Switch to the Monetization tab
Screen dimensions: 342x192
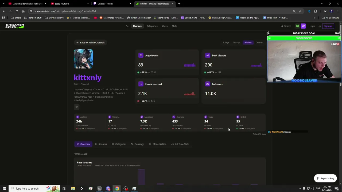pos(158,144)
